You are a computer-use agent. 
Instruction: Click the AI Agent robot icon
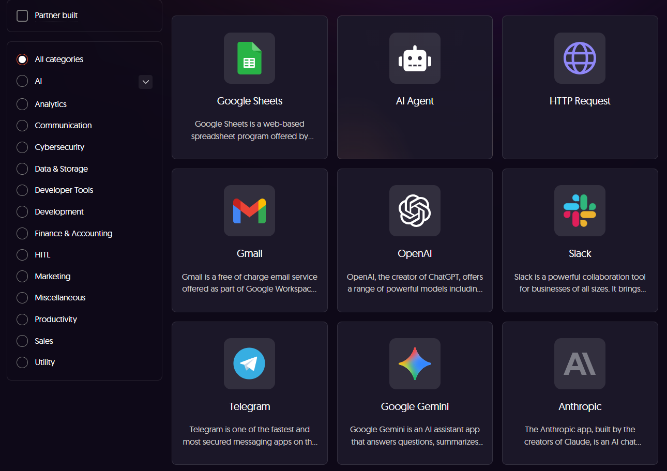pos(415,58)
